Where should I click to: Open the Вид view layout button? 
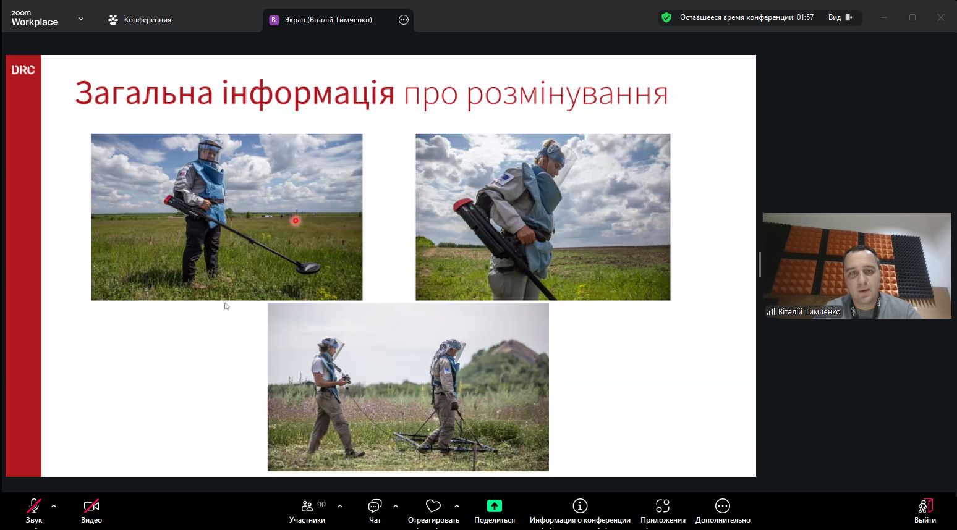coord(840,17)
